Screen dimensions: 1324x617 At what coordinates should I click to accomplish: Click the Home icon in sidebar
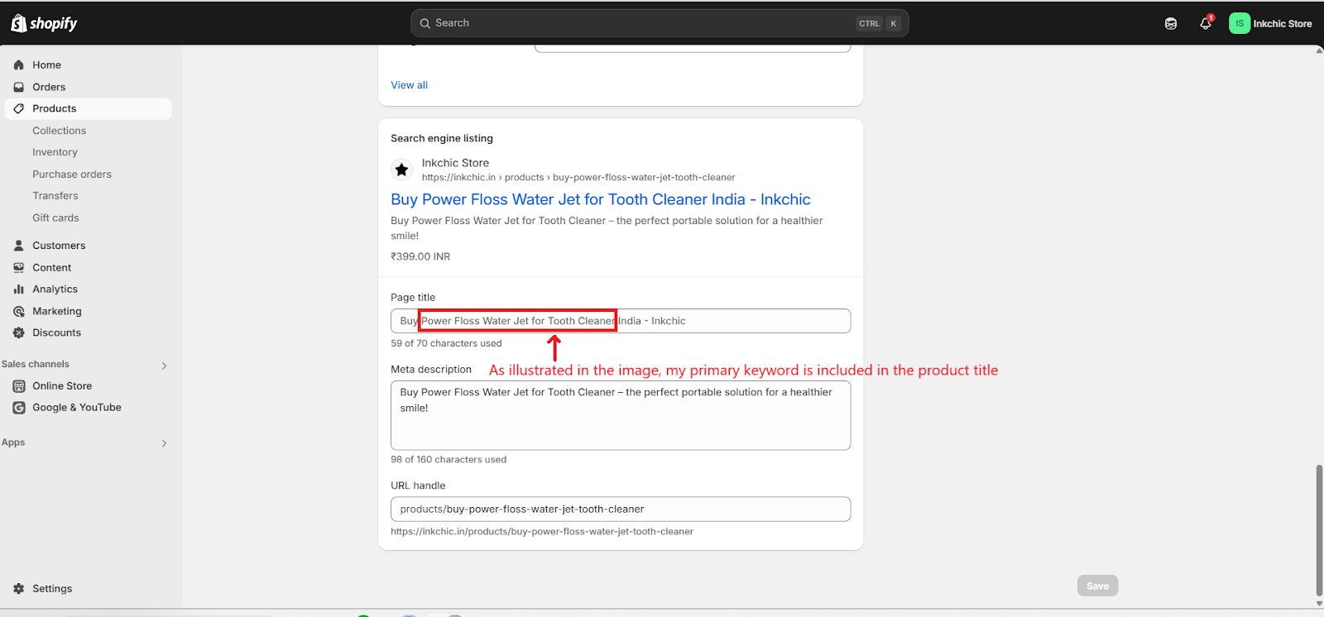pos(19,65)
